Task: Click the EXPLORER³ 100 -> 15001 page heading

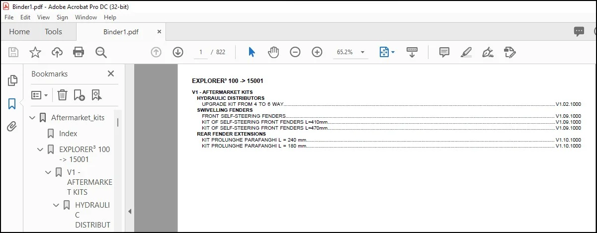Action: [227, 80]
